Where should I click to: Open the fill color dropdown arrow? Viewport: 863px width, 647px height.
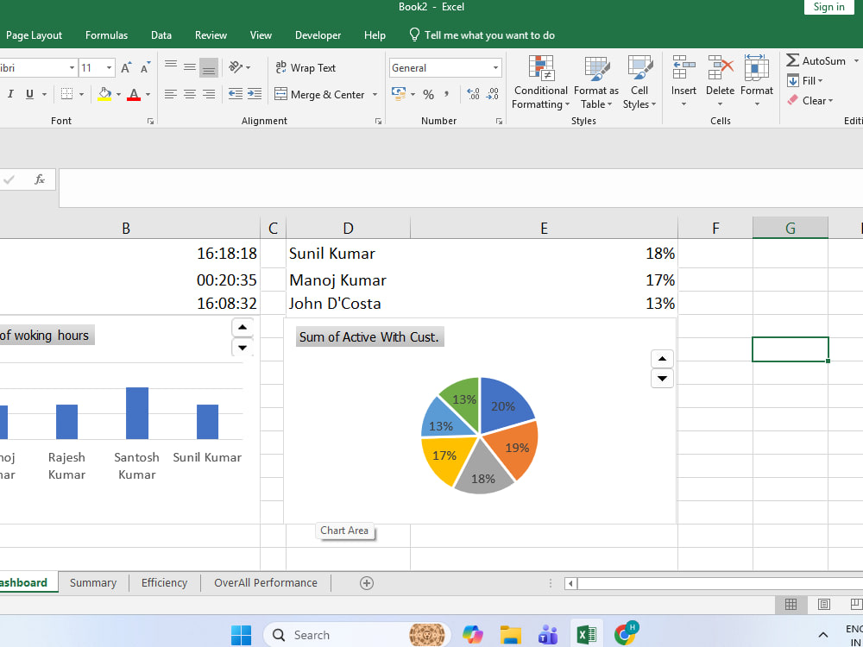118,95
